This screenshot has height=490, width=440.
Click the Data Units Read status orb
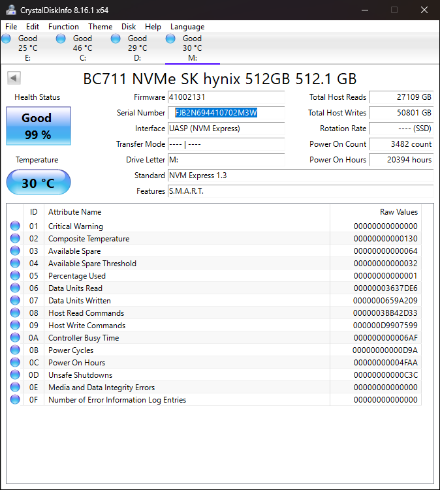[x=15, y=288]
